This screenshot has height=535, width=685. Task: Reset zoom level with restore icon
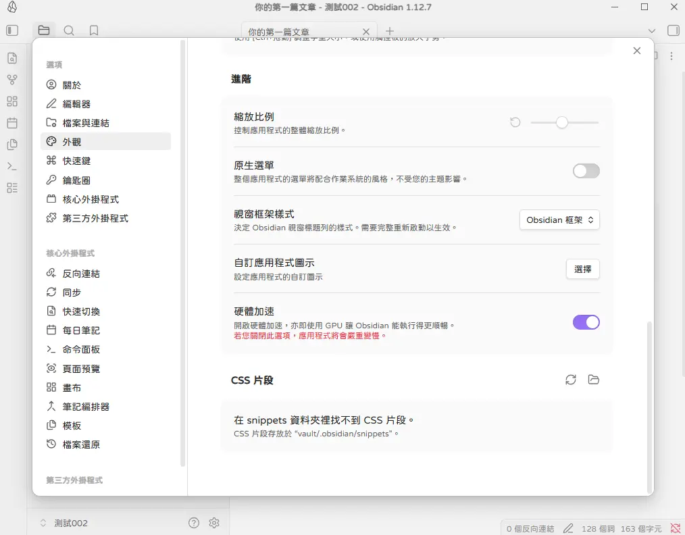click(x=515, y=122)
